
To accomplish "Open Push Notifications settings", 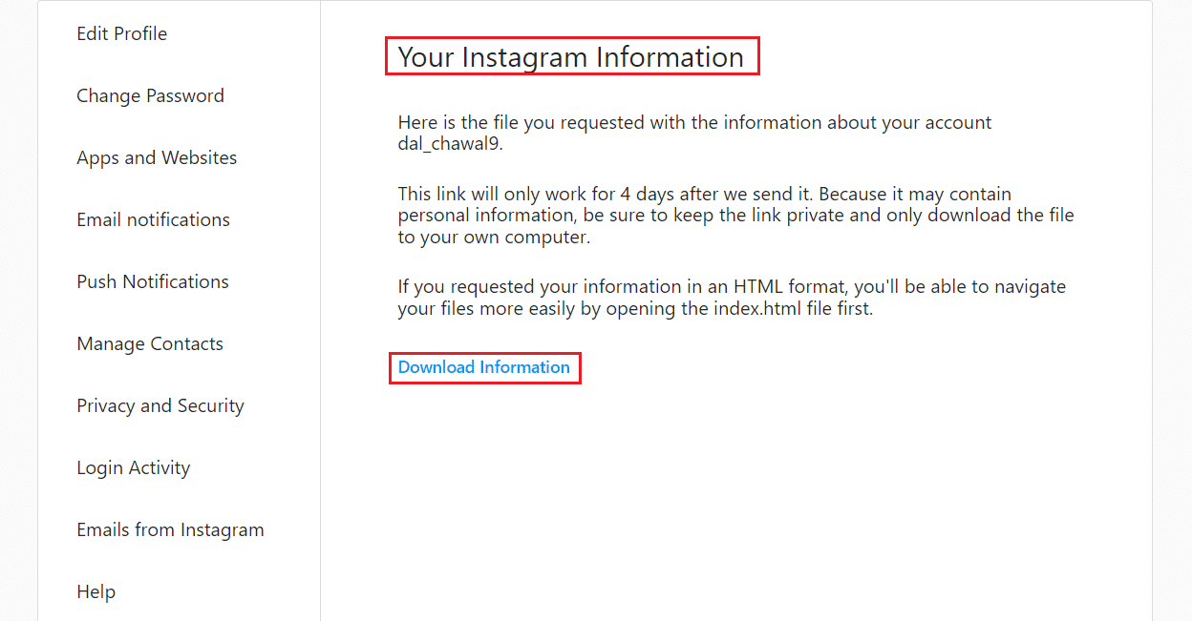I will pyautogui.click(x=153, y=282).
